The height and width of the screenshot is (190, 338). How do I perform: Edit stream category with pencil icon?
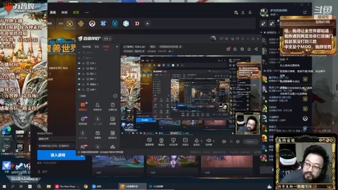143,51
